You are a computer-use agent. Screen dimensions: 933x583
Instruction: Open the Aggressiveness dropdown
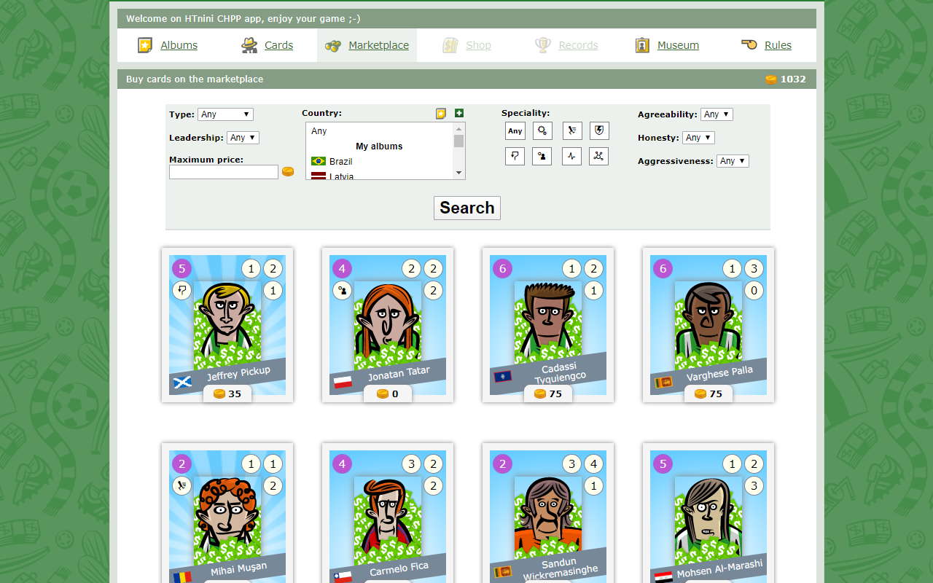pyautogui.click(x=733, y=161)
